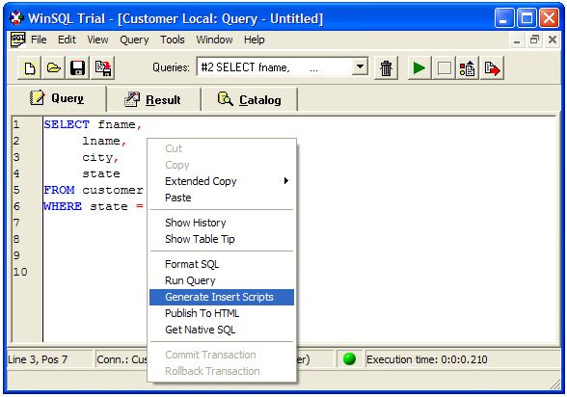Click the SQL document icon in menu bar
Screen dimensions: 567x397
click(17, 40)
